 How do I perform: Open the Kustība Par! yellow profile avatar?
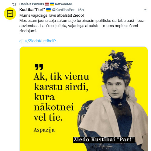coord(10,13)
